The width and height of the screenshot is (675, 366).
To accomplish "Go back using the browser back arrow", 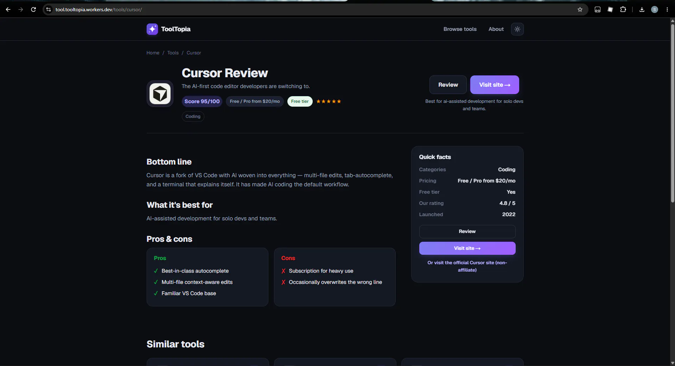I will pyautogui.click(x=8, y=9).
